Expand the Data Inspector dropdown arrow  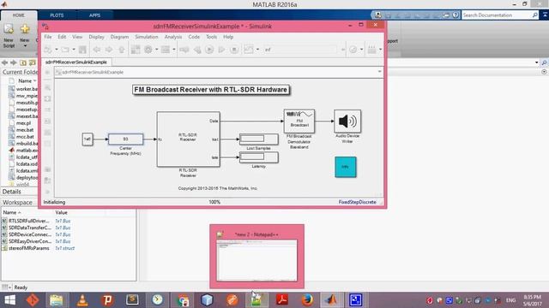tap(257, 50)
